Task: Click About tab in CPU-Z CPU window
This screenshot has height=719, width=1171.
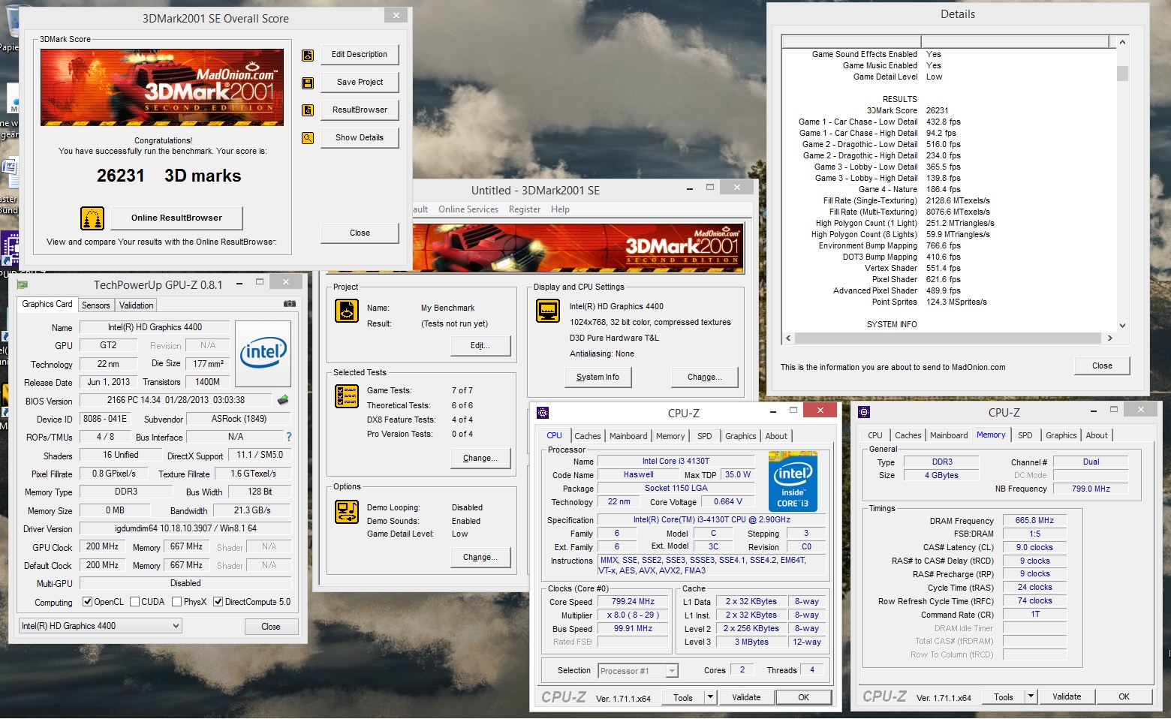Action: (x=776, y=436)
